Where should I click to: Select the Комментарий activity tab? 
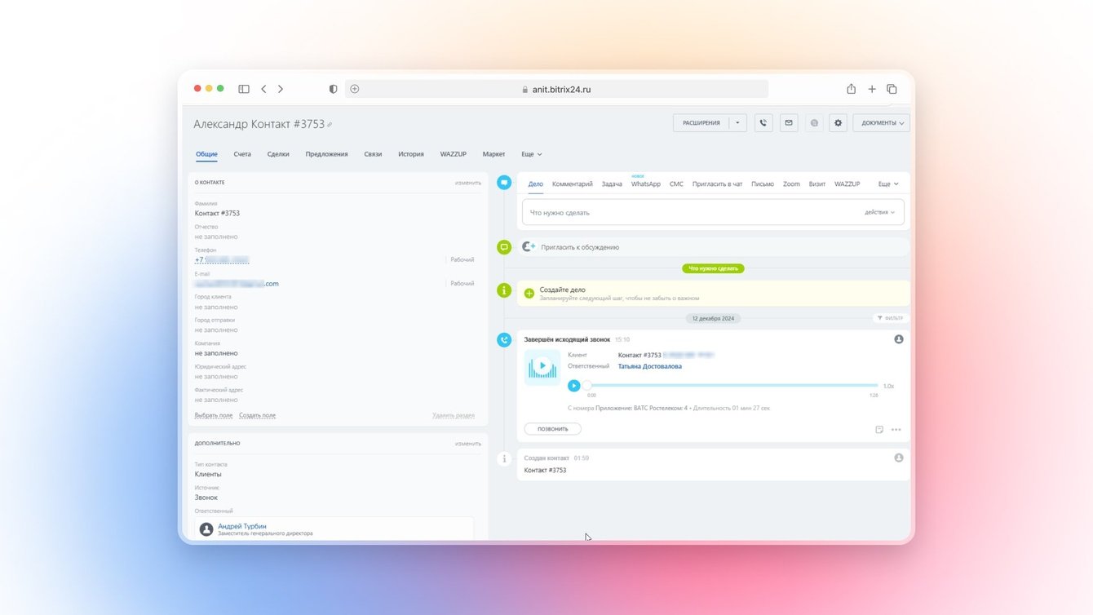point(573,184)
